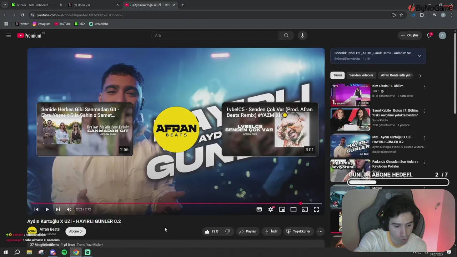The width and height of the screenshot is (457, 257).
Task: Open the instagram bookmark
Action: coord(41,24)
